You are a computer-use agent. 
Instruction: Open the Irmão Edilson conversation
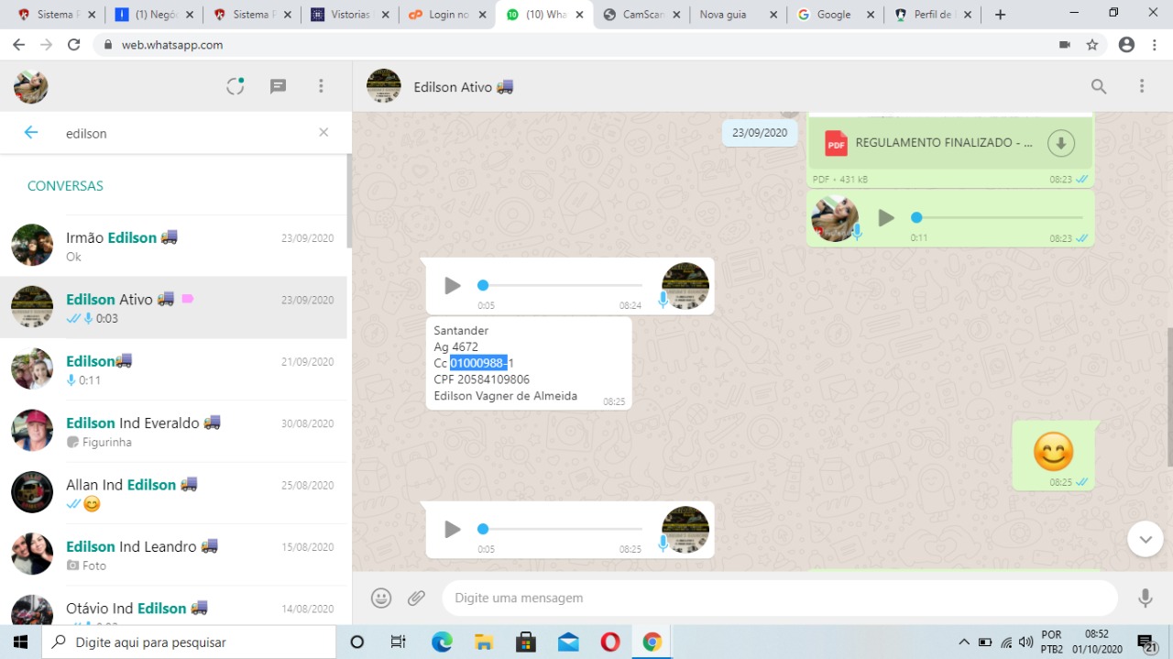[x=174, y=246]
